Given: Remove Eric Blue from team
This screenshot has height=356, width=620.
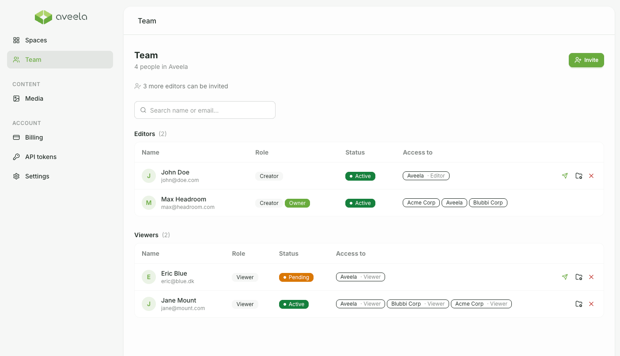Looking at the screenshot, I should click(x=591, y=277).
